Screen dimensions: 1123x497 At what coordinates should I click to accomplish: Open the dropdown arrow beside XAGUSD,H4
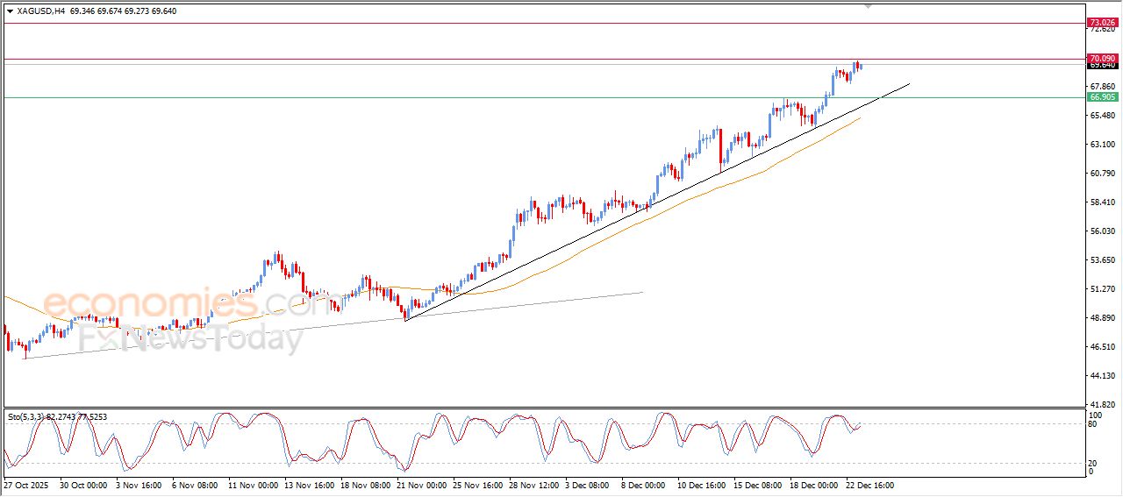[10, 11]
